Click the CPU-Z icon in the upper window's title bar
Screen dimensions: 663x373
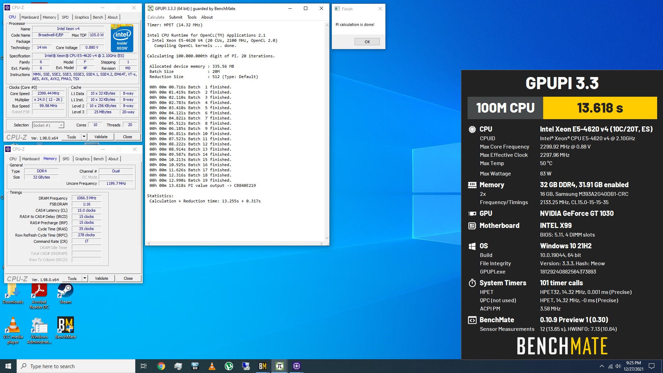coord(7,8)
